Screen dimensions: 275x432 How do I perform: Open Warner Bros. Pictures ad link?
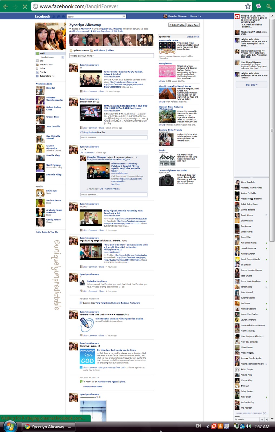171,107
